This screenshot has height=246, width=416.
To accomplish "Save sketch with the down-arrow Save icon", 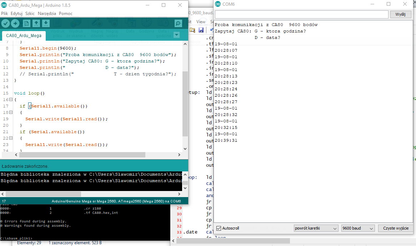I will pos(46,24).
